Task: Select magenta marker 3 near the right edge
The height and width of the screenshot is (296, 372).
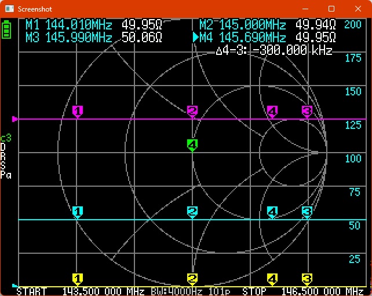Action: point(307,111)
